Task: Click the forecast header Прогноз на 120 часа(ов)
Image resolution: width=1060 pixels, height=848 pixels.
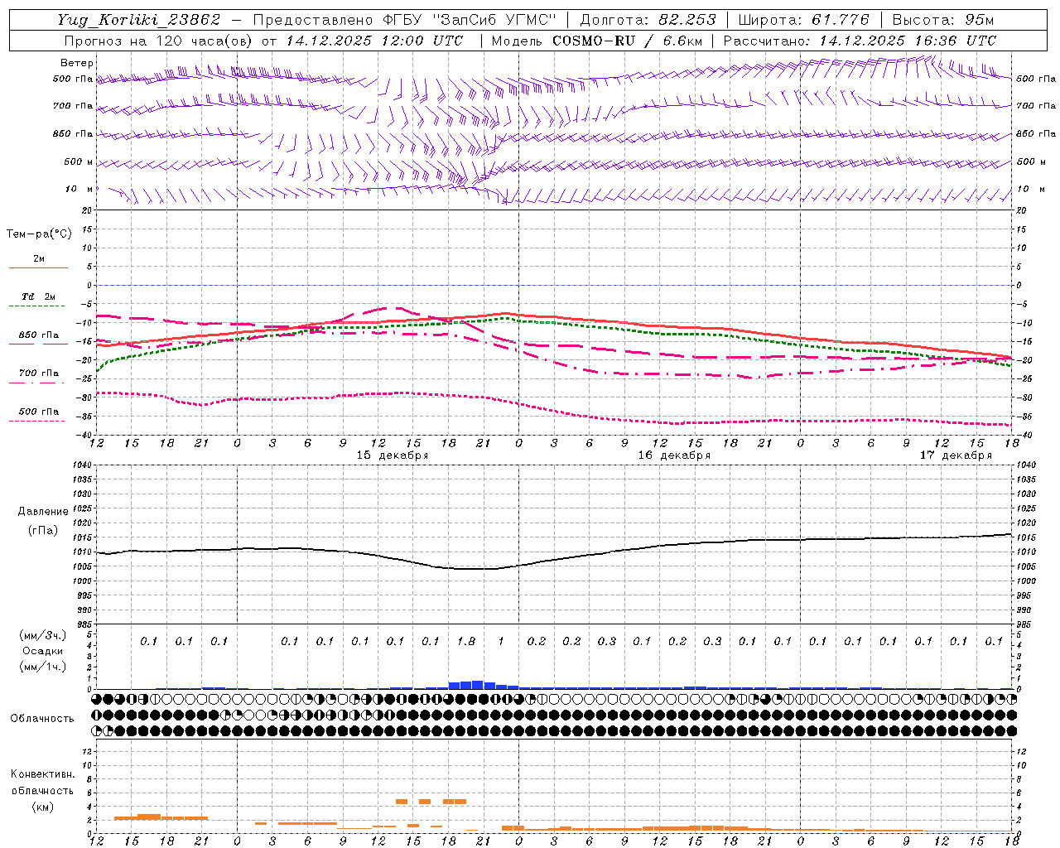Action: pyautogui.click(x=159, y=41)
